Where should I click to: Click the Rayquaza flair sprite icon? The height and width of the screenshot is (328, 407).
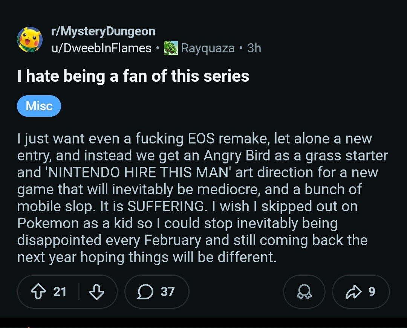[x=170, y=48]
